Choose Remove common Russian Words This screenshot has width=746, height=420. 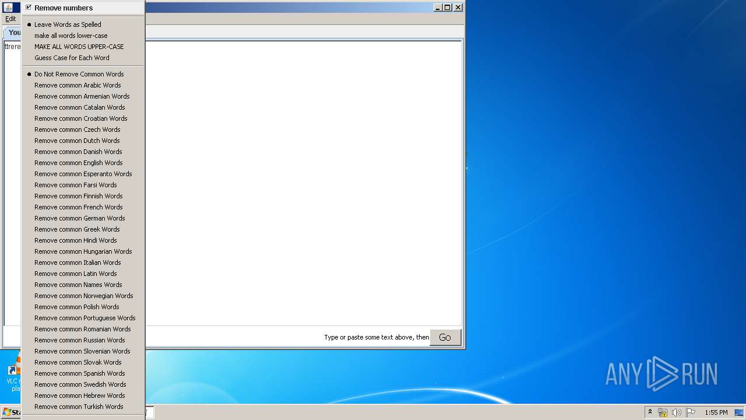click(83, 340)
